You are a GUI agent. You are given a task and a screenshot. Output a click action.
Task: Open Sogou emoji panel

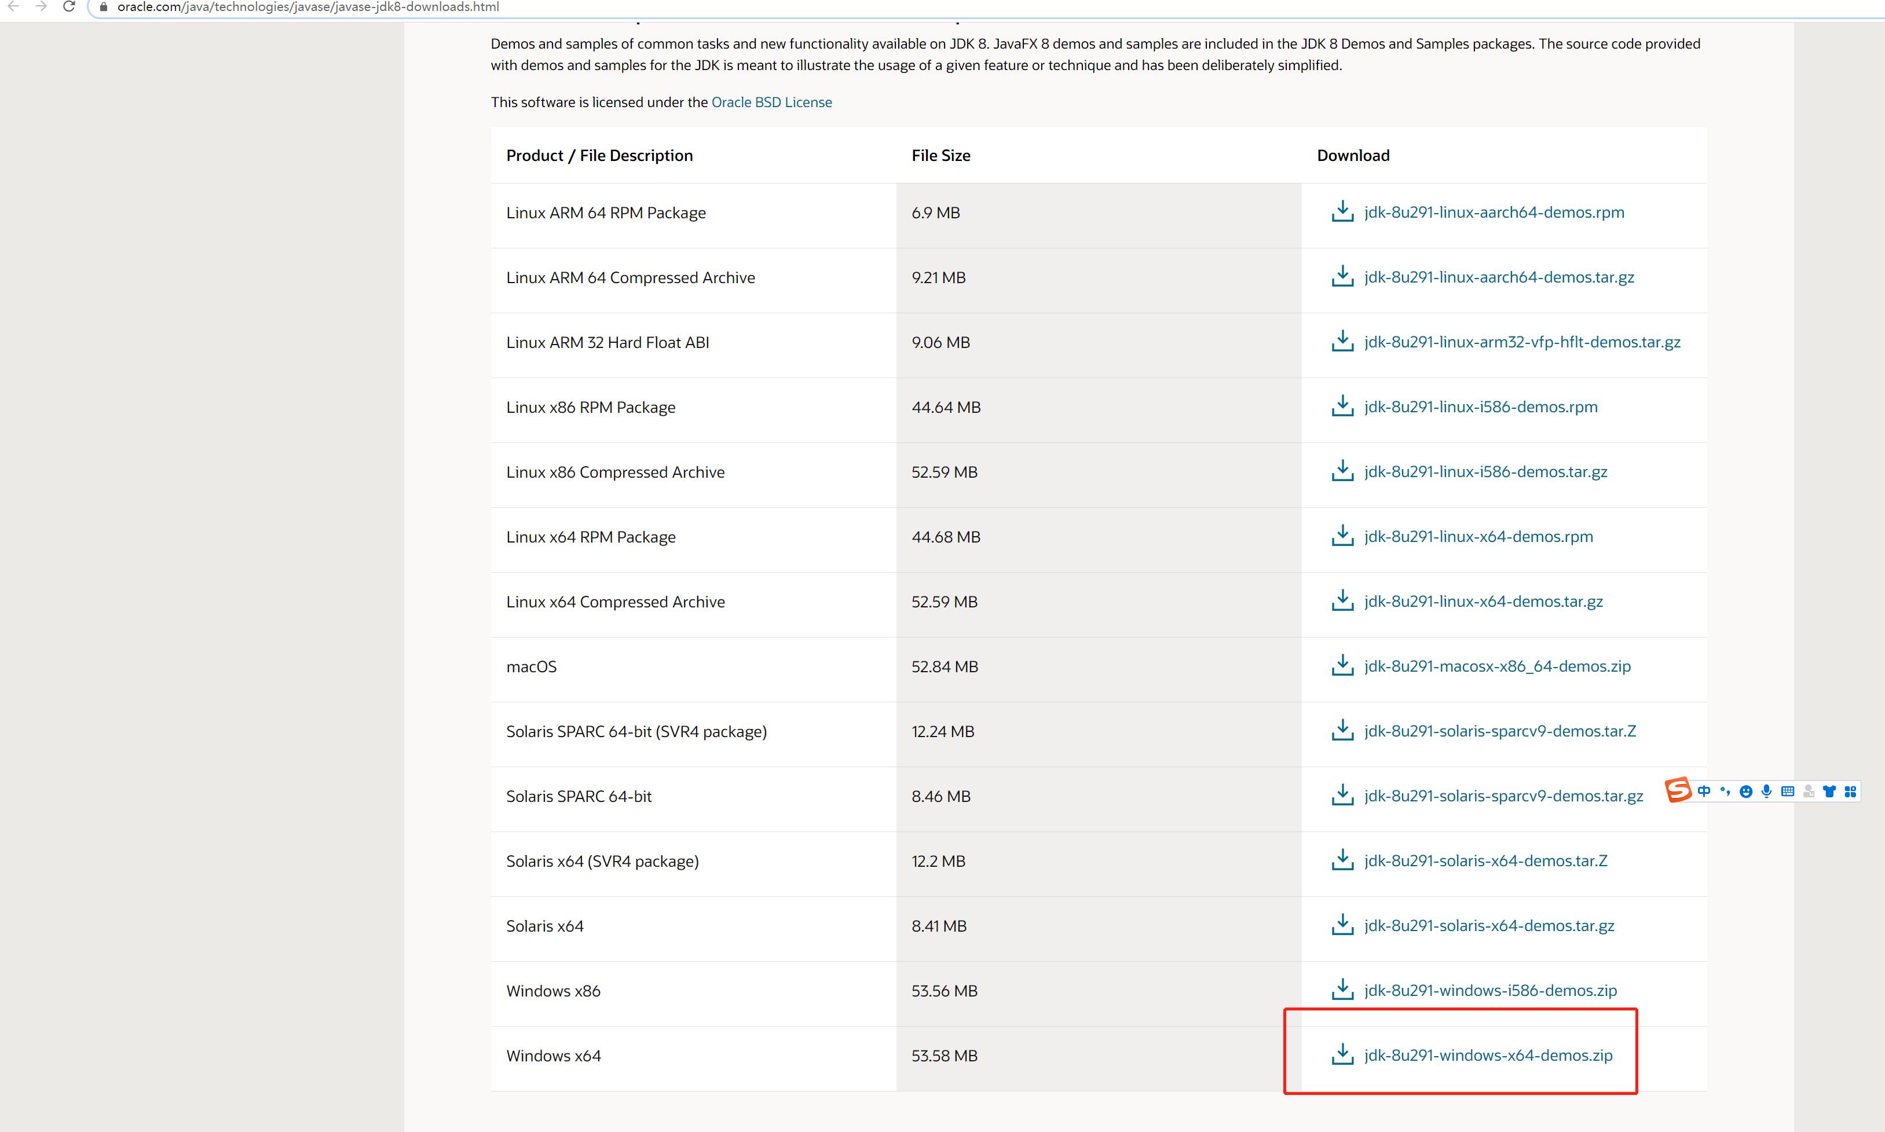point(1745,792)
